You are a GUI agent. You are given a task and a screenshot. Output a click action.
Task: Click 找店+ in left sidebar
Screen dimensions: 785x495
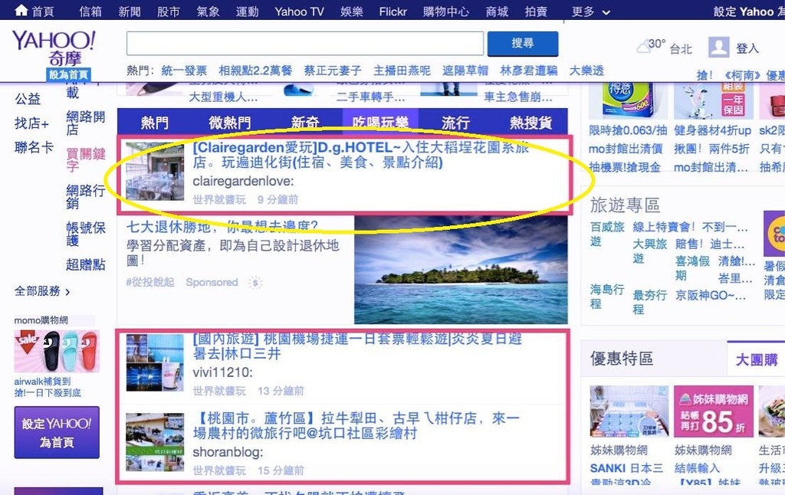(x=31, y=123)
